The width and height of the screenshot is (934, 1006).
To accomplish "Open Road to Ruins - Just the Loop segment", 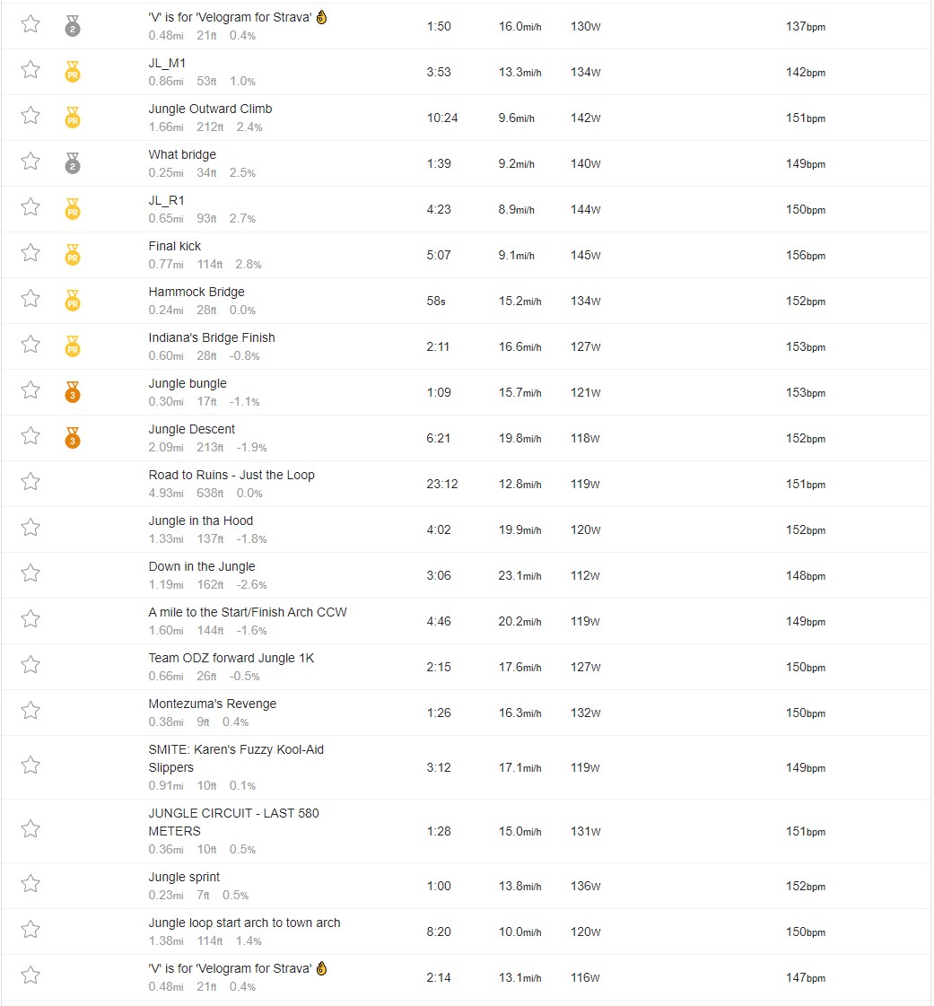I will (231, 475).
